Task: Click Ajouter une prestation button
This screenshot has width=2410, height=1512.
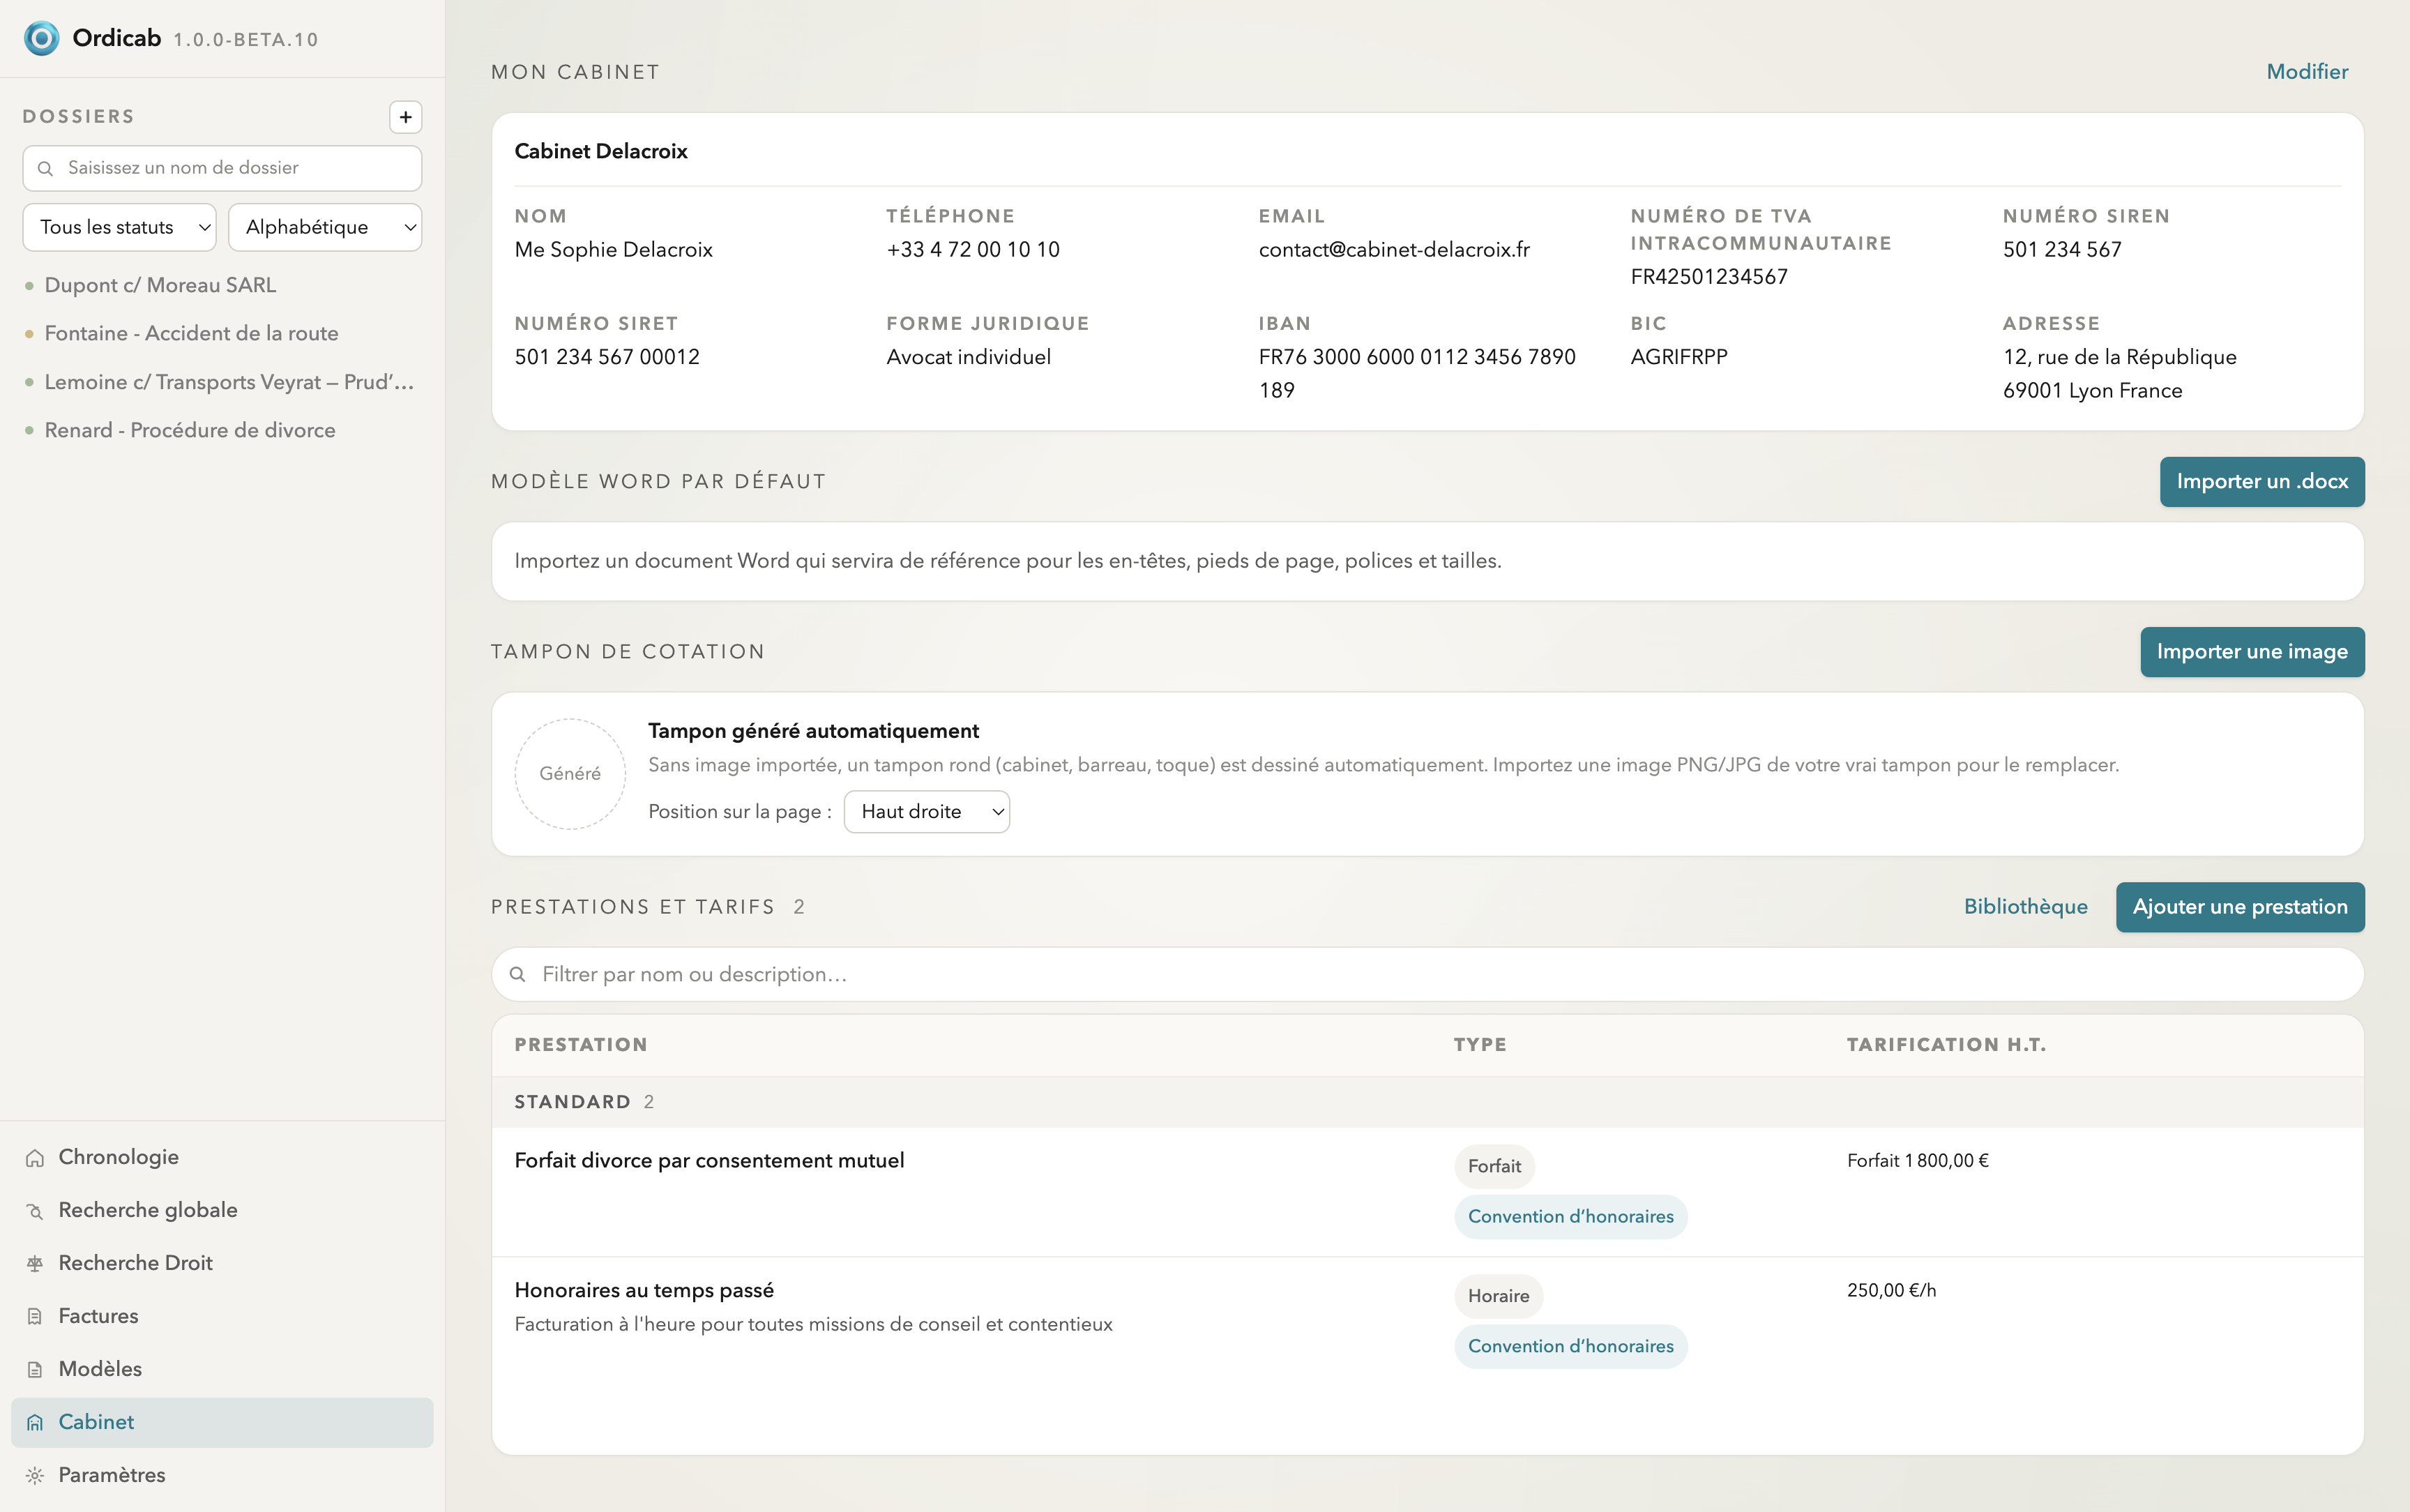Action: click(x=2240, y=907)
